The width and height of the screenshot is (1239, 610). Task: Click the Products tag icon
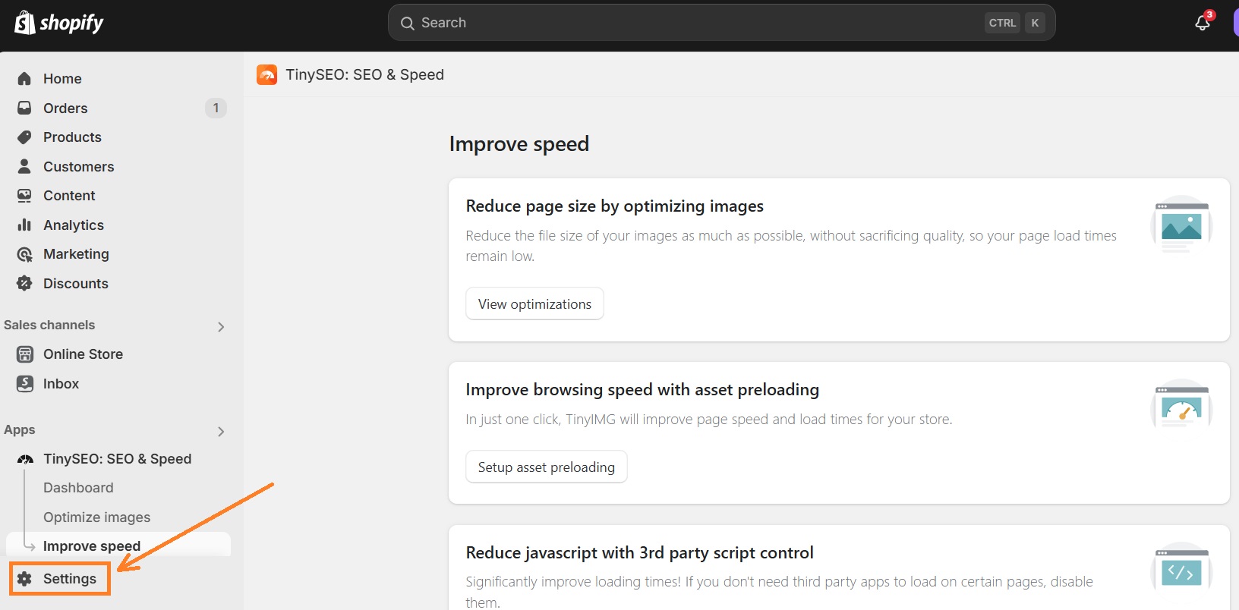pyautogui.click(x=24, y=137)
